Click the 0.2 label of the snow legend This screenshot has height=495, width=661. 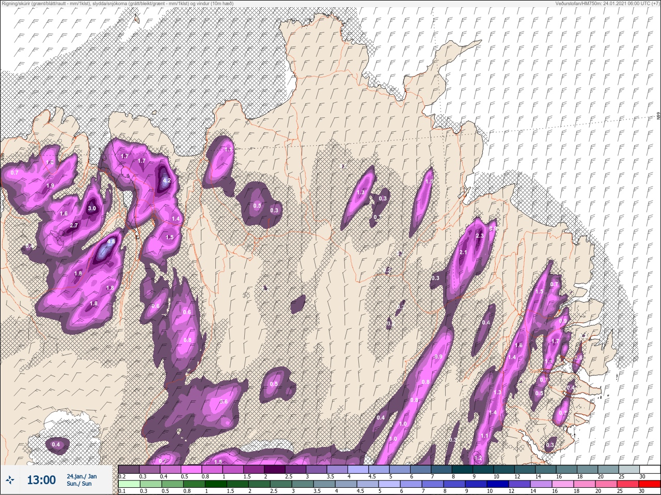point(122,476)
